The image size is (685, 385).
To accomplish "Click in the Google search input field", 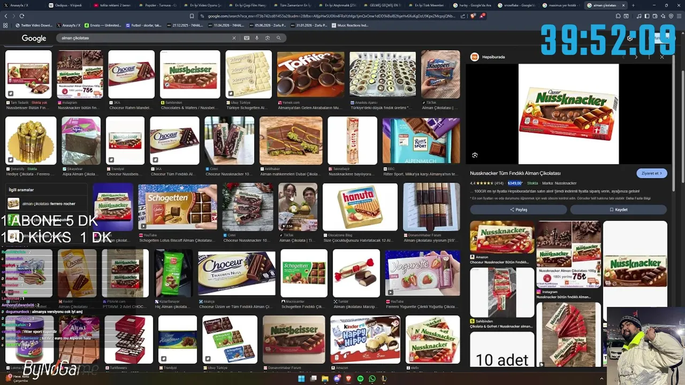I will [x=144, y=38].
